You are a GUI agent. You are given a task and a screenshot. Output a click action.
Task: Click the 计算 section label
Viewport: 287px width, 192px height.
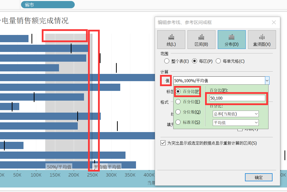click(x=164, y=72)
